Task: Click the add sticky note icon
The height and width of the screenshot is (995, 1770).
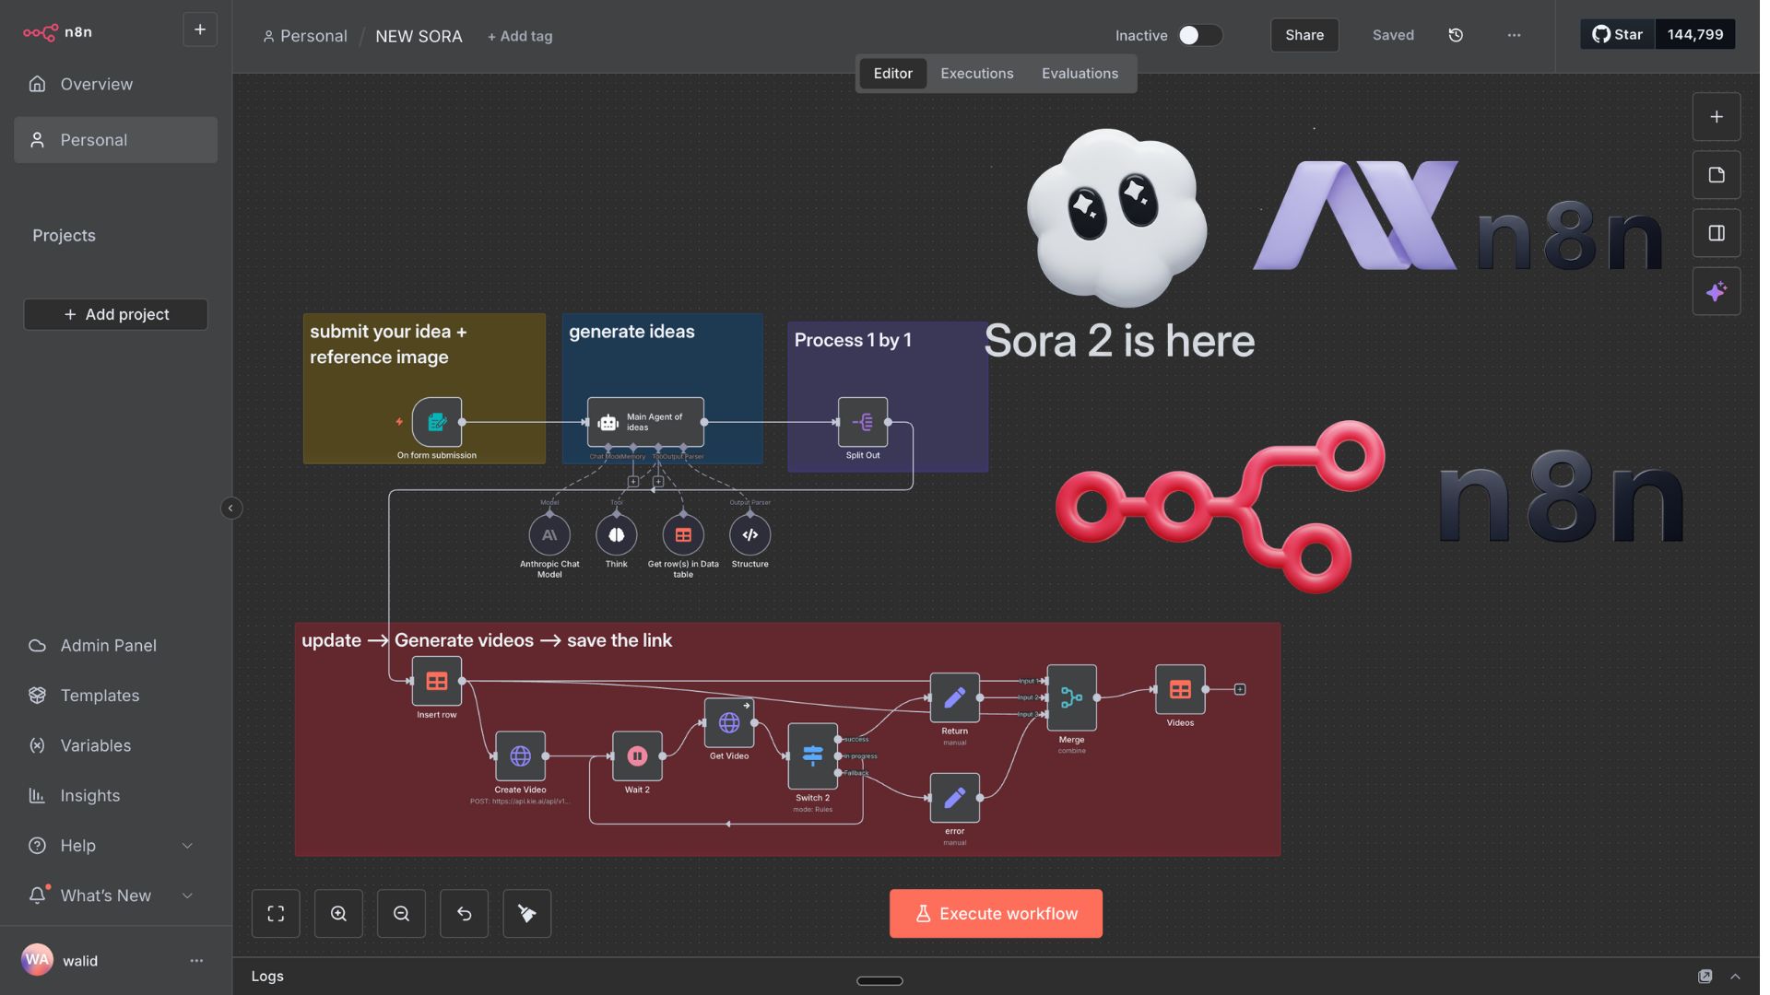Action: pos(1717,175)
